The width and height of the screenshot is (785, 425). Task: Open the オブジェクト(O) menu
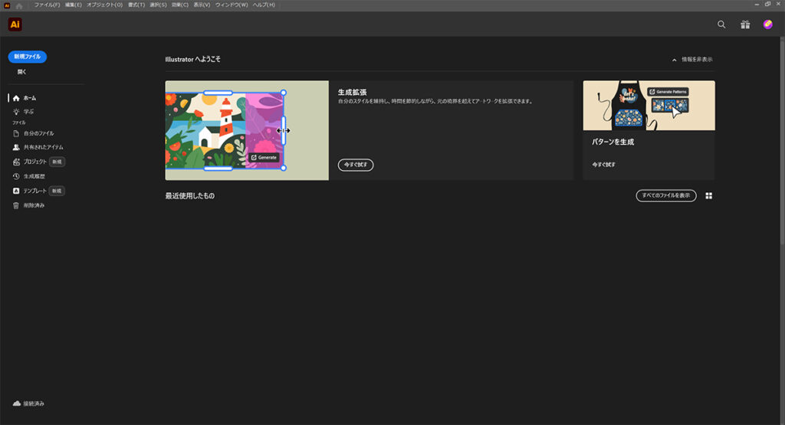(x=104, y=5)
